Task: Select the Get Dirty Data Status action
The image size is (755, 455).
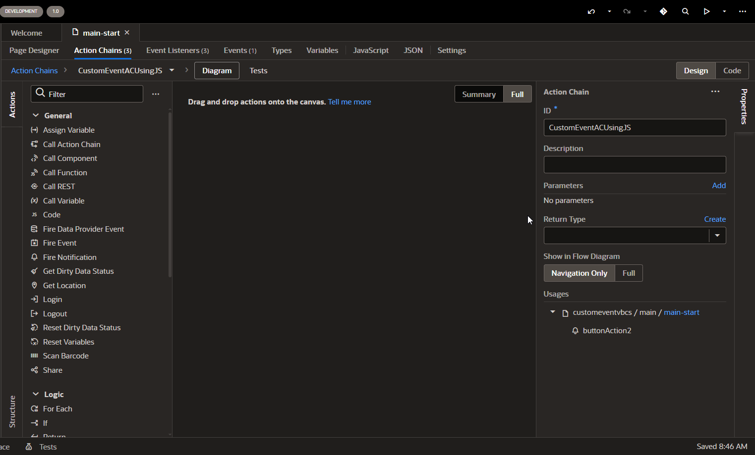Action: (78, 271)
